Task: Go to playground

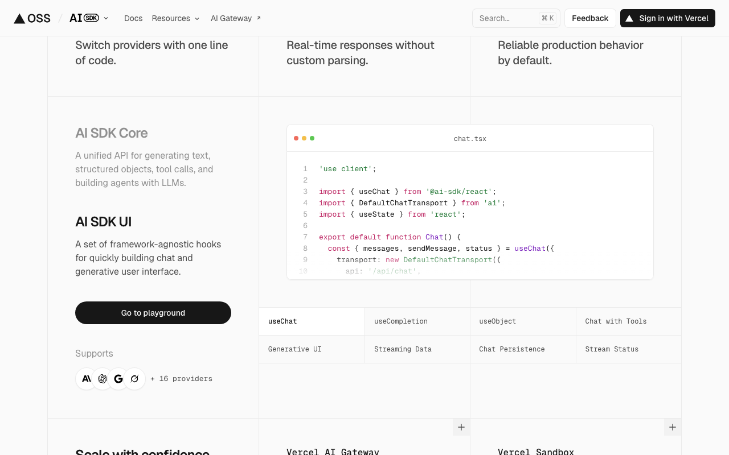Action: 153,313
